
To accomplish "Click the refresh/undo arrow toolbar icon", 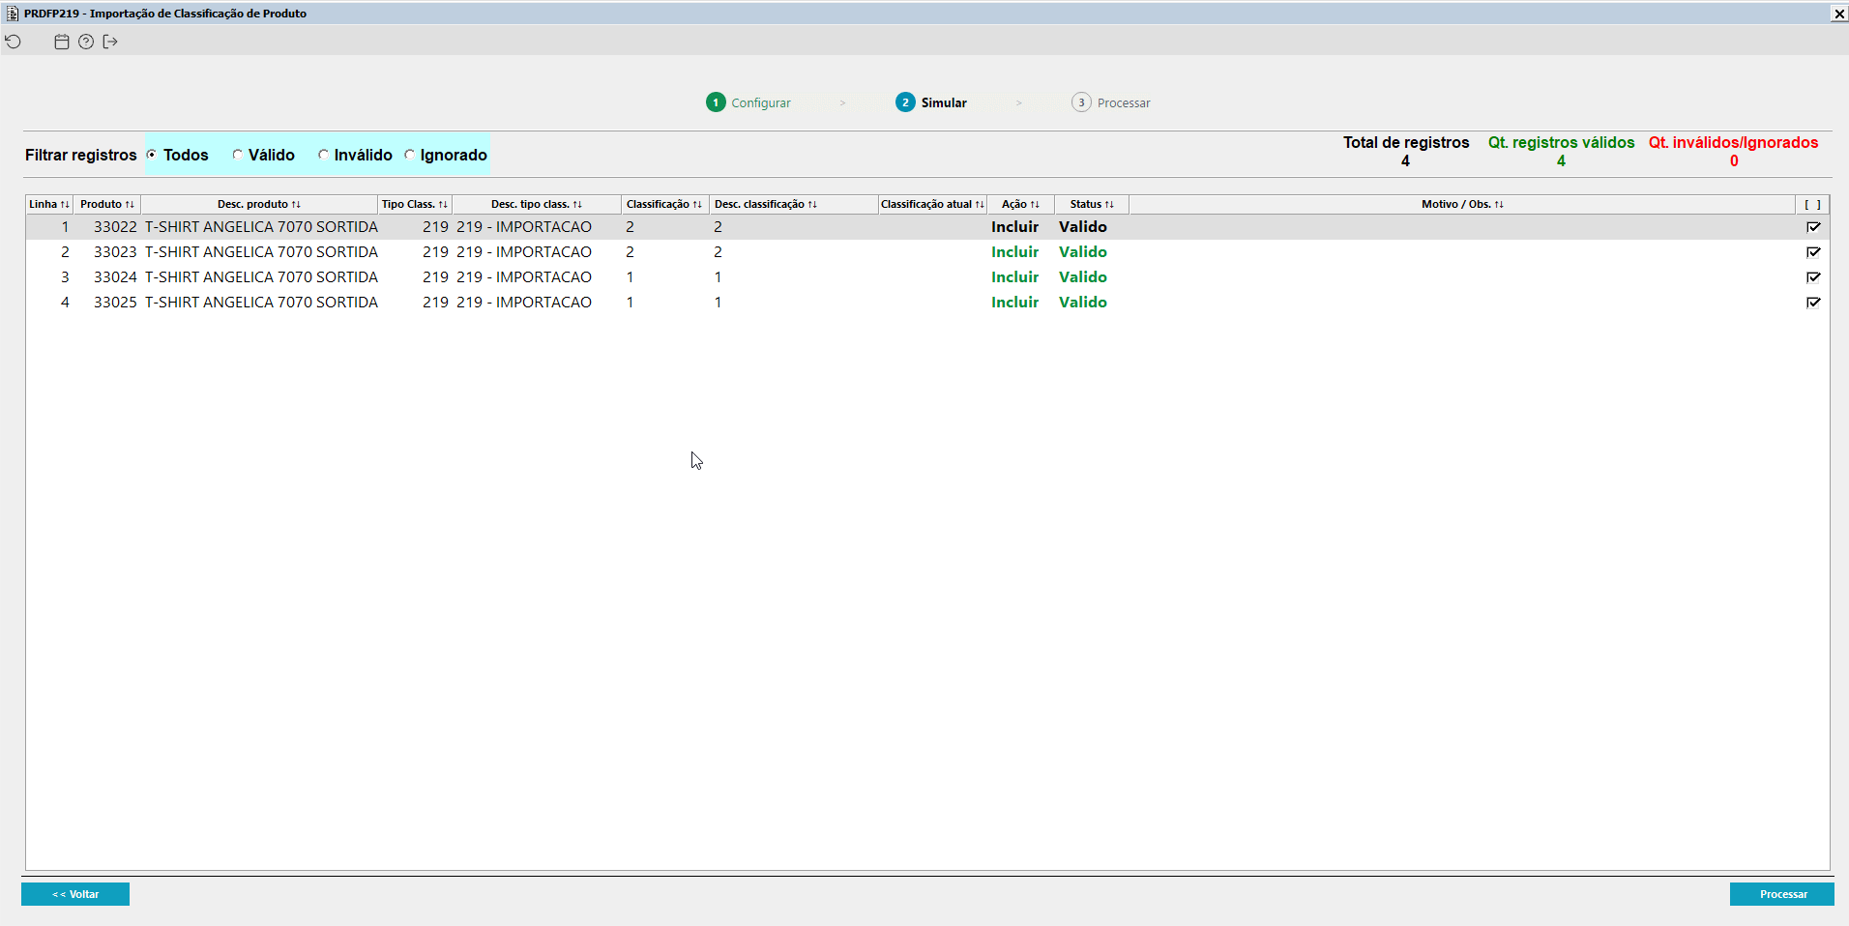I will 14,42.
